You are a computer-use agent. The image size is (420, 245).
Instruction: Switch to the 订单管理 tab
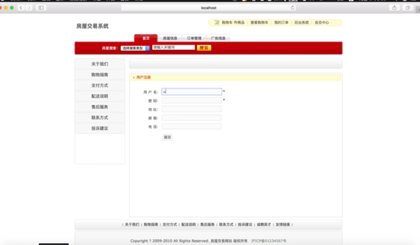coord(194,38)
